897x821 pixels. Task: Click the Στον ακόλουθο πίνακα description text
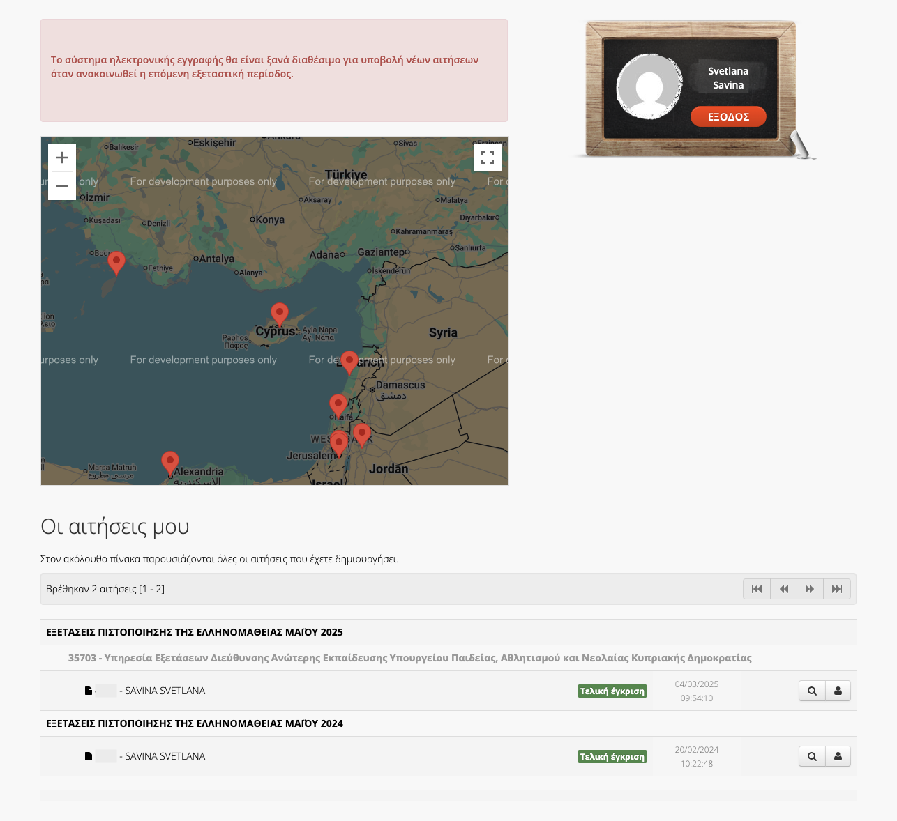pos(220,559)
